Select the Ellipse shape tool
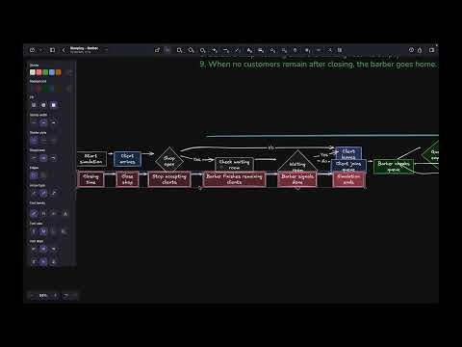Viewport: 462px width, 347px height. 202,50
